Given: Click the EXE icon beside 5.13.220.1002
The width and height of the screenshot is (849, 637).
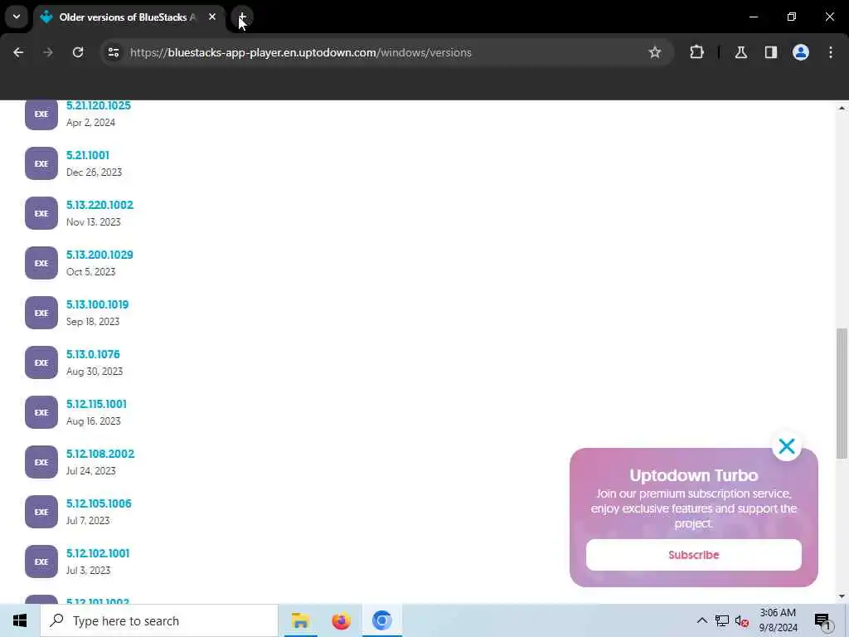Looking at the screenshot, I should (41, 213).
